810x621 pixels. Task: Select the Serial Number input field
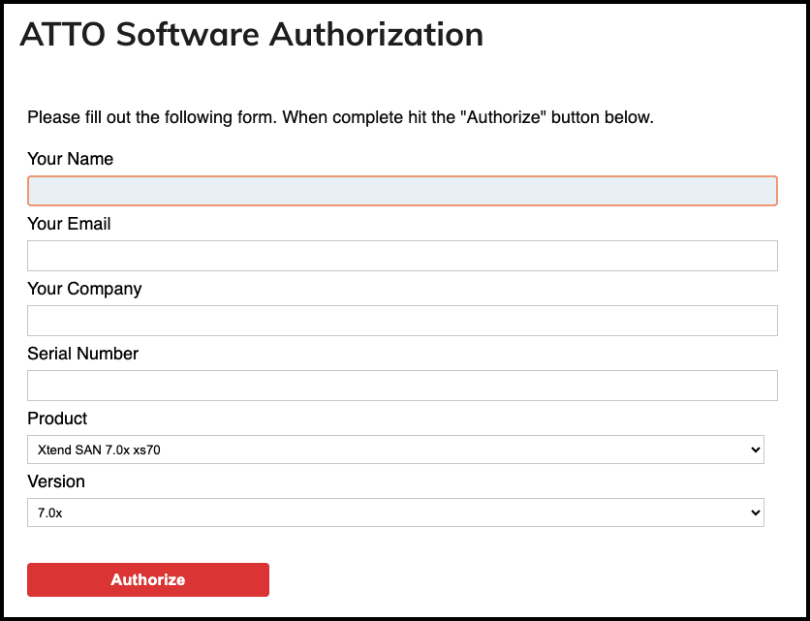(402, 386)
